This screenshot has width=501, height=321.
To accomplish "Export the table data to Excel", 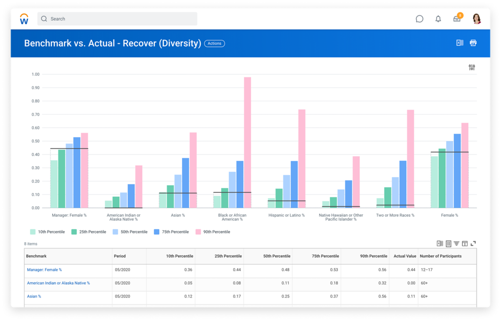I will (x=440, y=243).
